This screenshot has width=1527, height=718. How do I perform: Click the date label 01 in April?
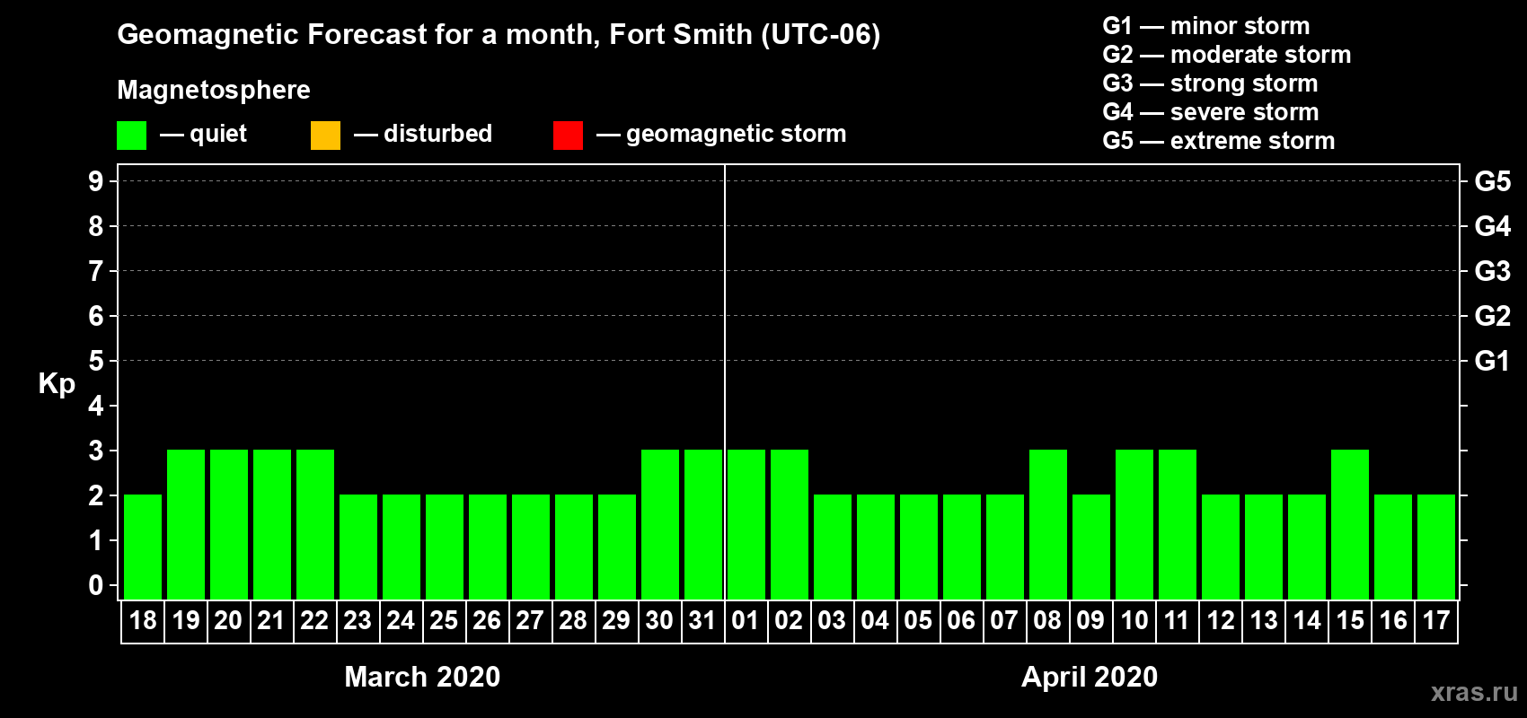point(746,620)
